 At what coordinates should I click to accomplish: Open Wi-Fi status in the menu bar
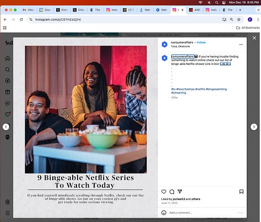(x=200, y=2)
